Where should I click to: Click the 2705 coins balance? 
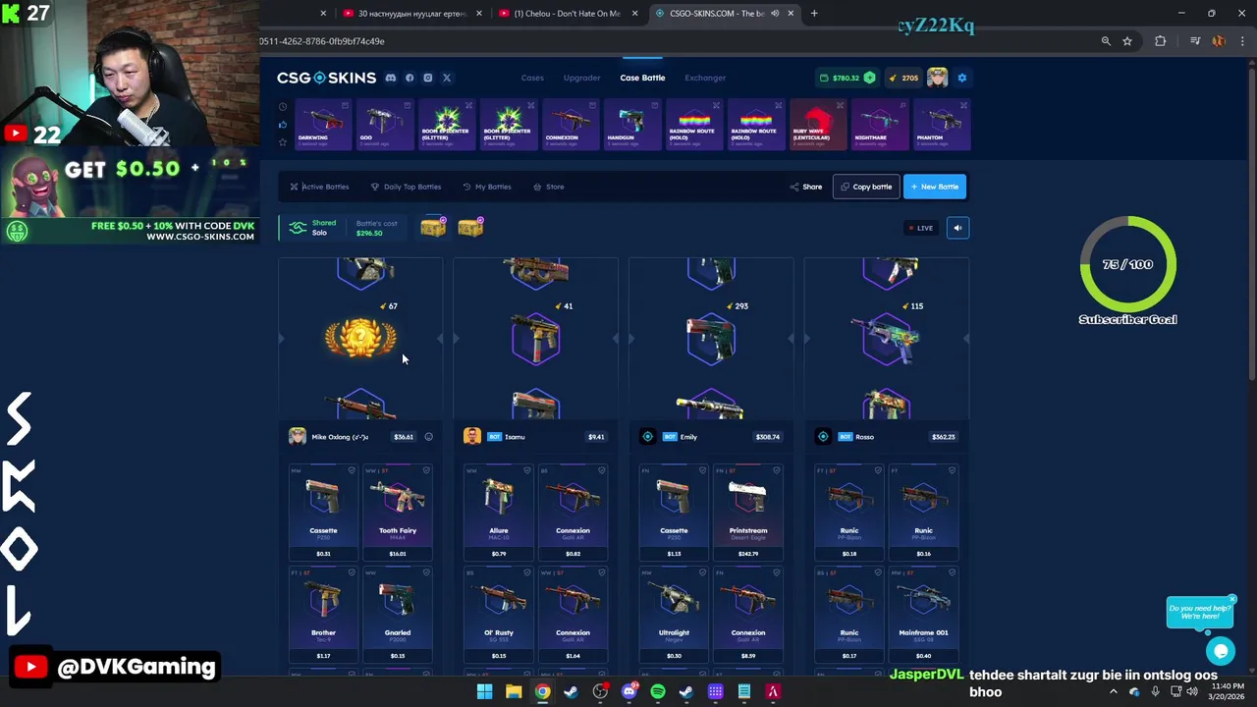(903, 78)
